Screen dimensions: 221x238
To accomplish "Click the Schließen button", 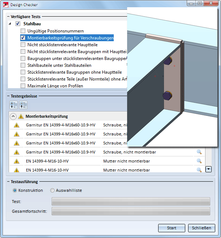I will [x=201, y=228].
